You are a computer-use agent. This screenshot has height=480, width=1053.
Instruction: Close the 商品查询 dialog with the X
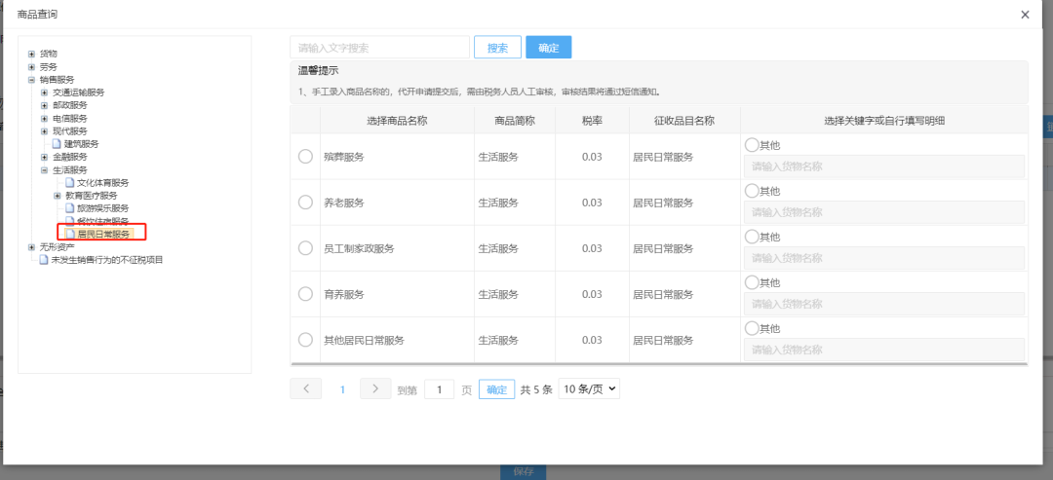pos(1025,15)
